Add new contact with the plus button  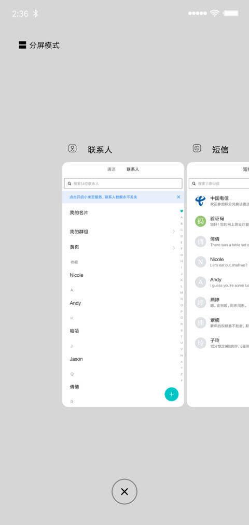click(x=172, y=394)
